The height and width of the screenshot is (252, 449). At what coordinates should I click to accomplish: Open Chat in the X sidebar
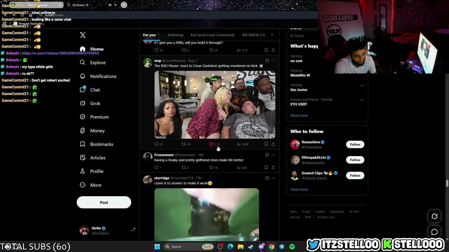coord(90,90)
